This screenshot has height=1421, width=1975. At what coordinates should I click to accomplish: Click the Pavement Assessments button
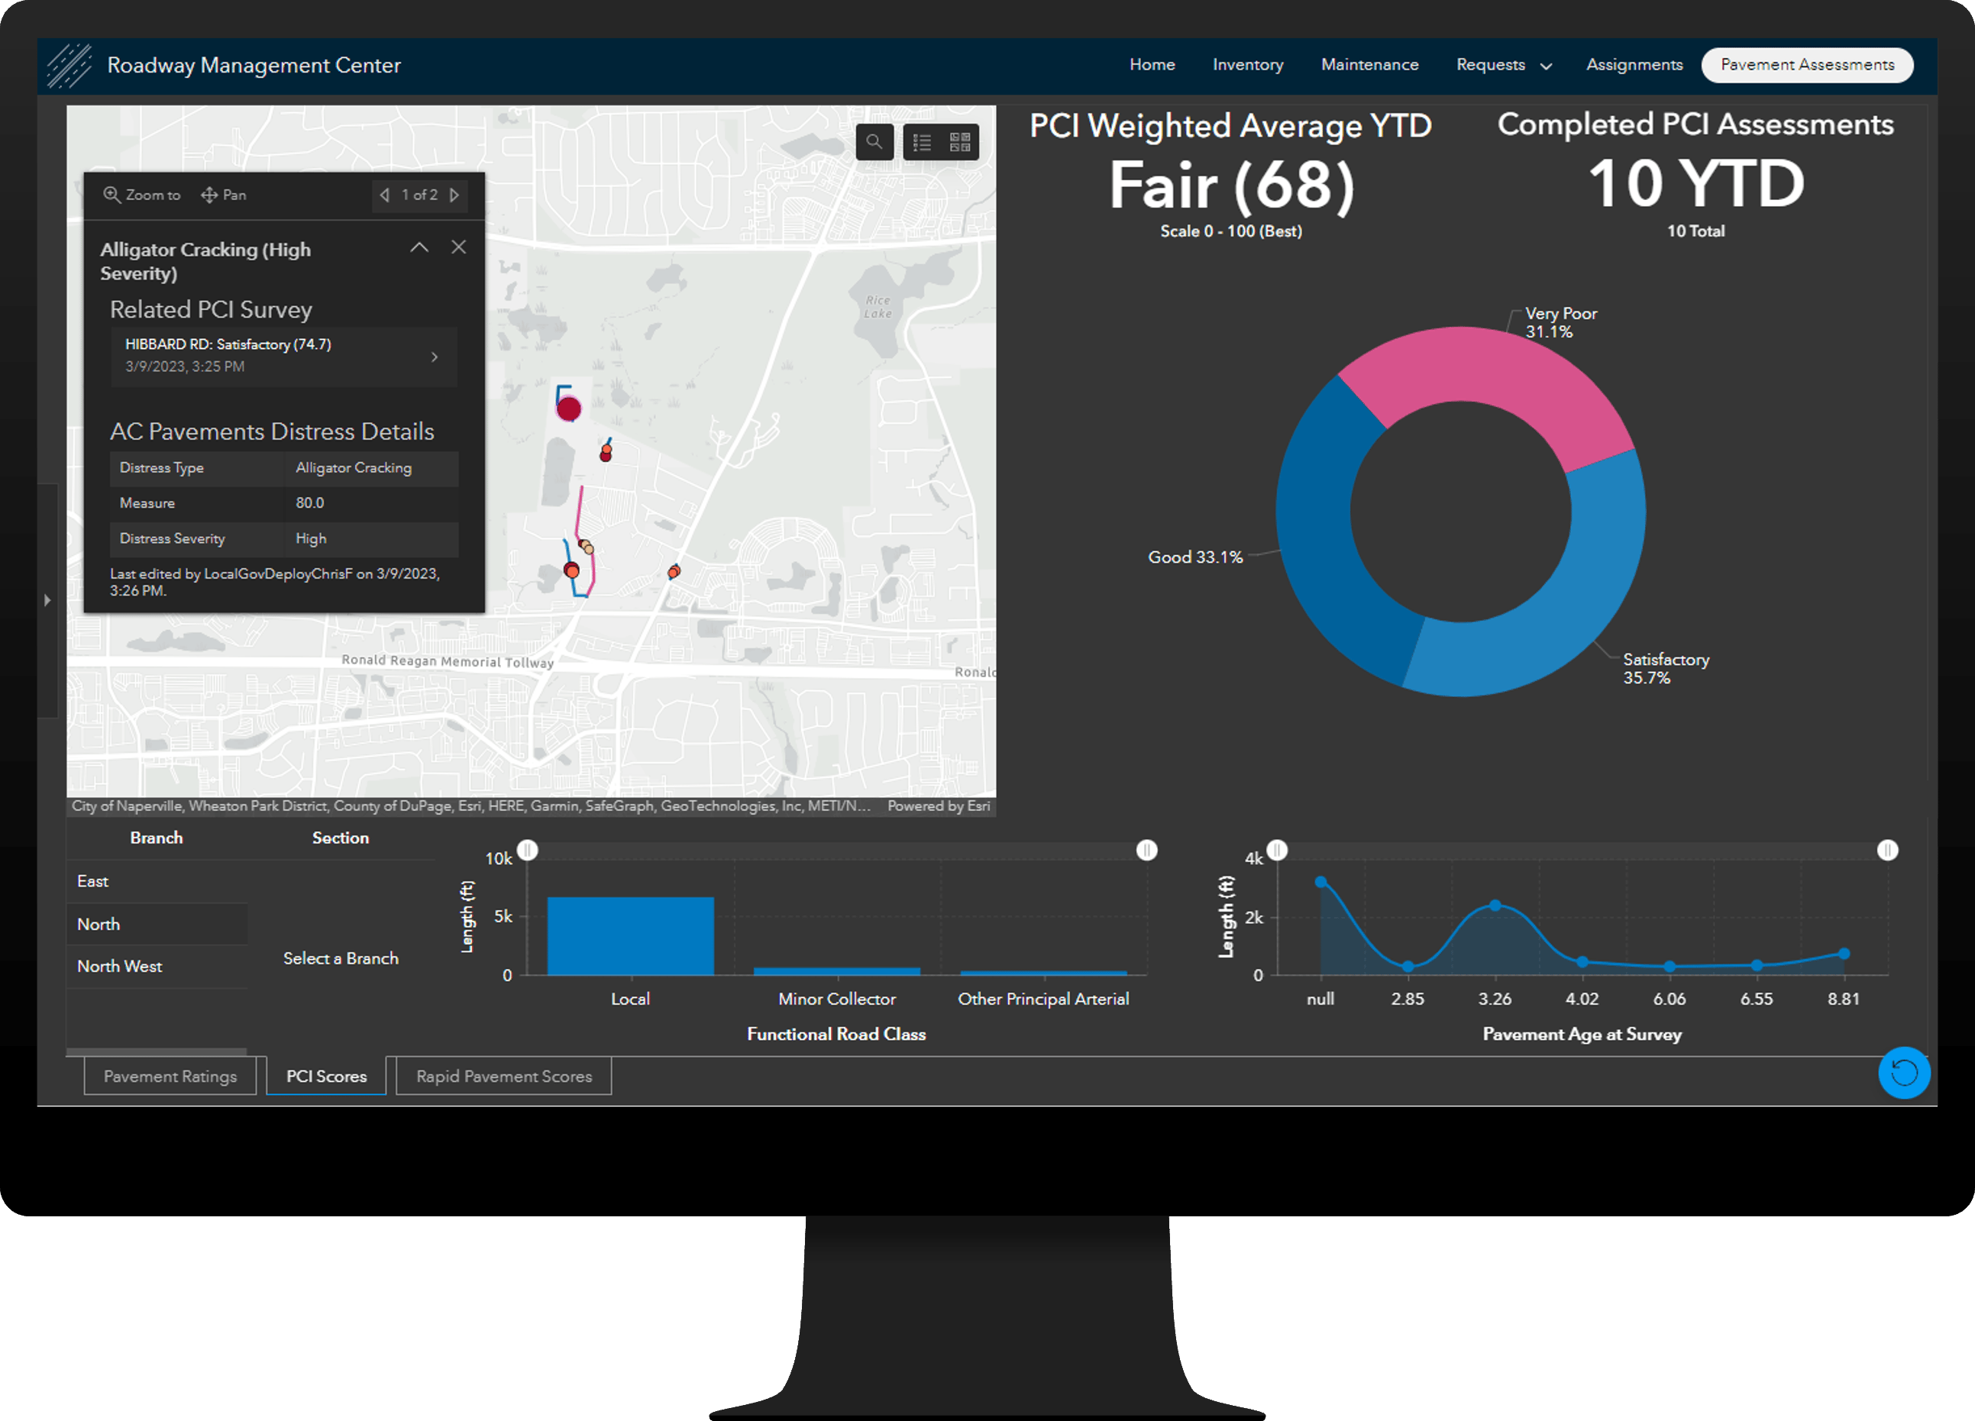tap(1806, 64)
